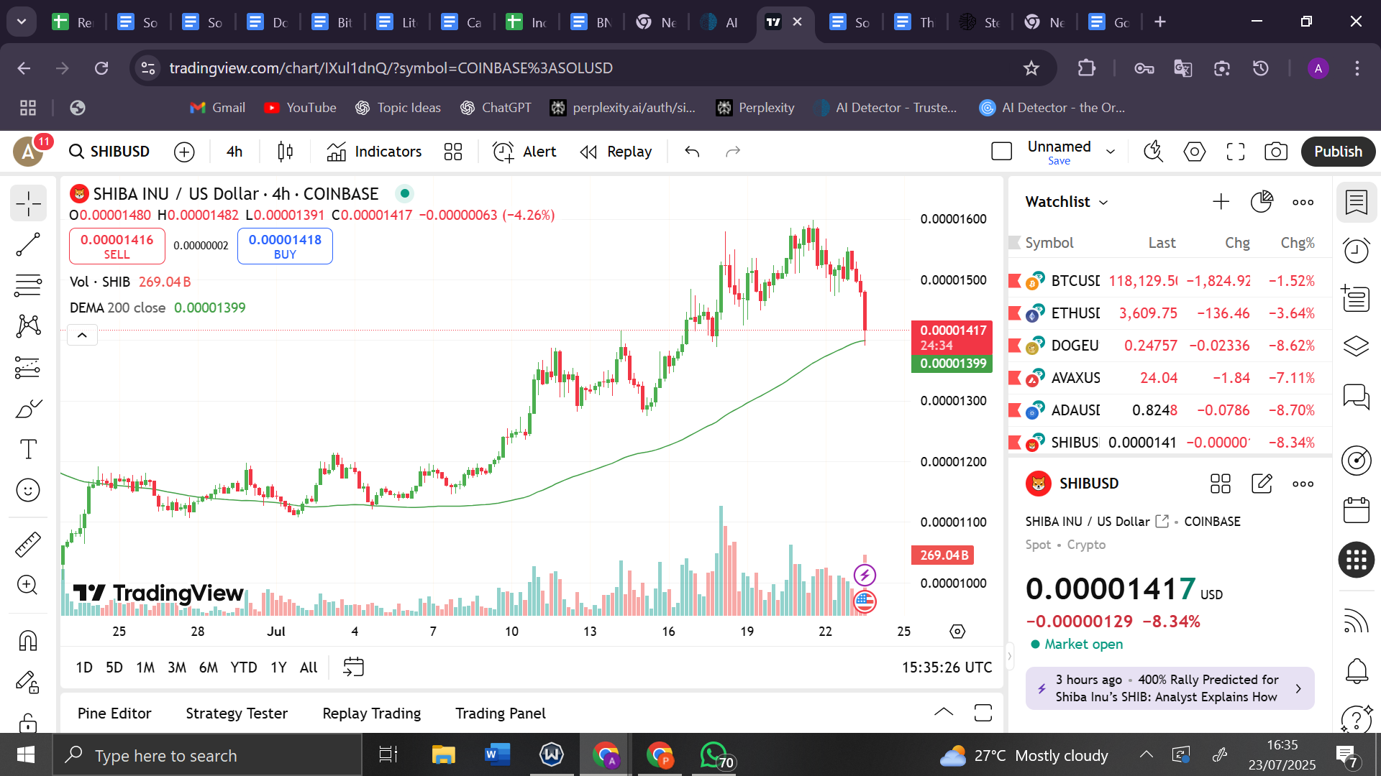Open the Replay Trading tab
1381x776 pixels.
[371, 713]
